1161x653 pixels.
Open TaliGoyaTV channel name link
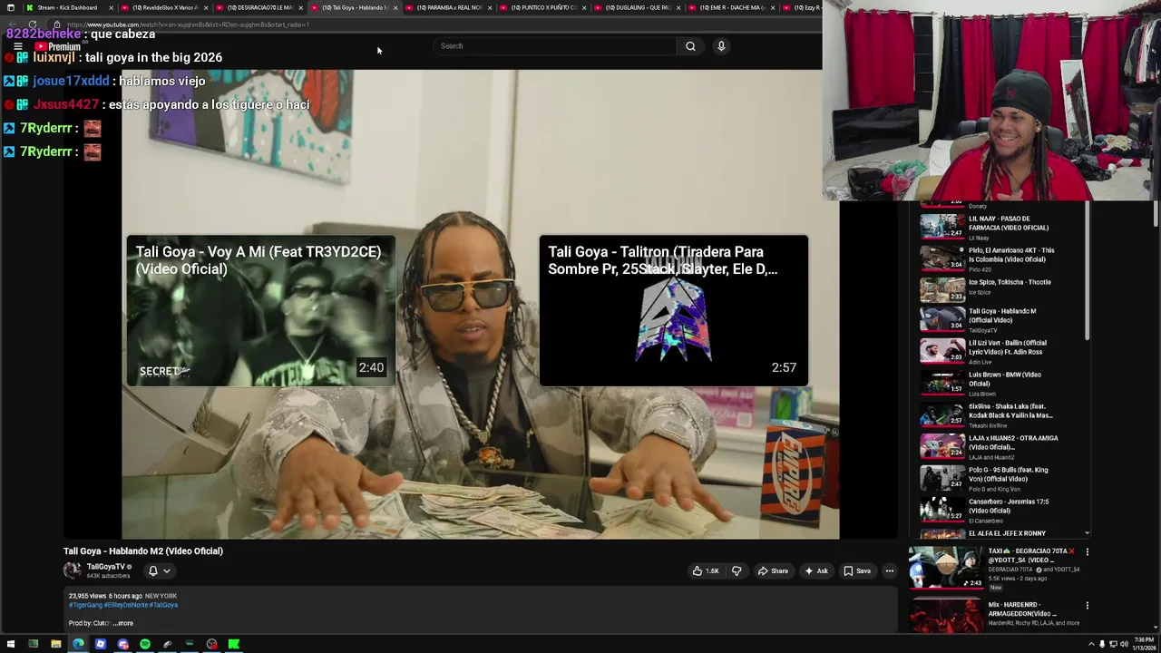[106, 567]
